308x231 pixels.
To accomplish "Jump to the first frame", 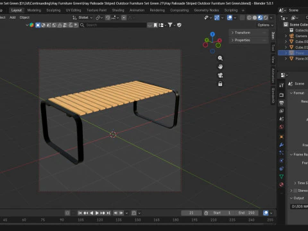I will [x=80, y=213].
